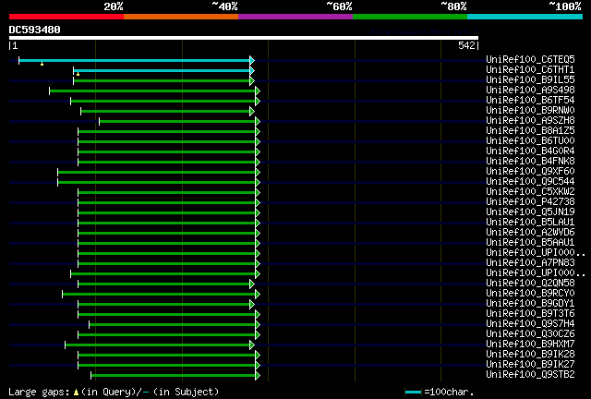Select the UniRef100_B9T3T6 label

[530, 314]
